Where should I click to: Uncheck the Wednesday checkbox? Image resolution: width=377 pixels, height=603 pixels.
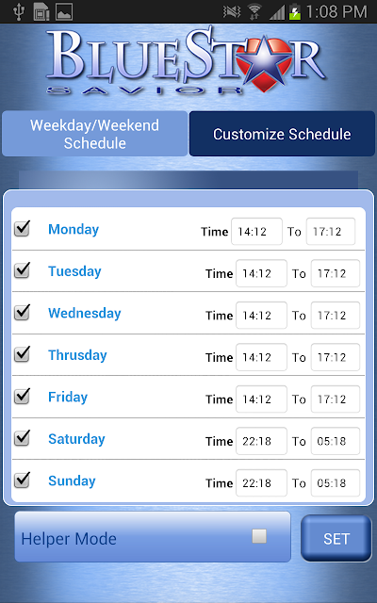pyautogui.click(x=22, y=312)
